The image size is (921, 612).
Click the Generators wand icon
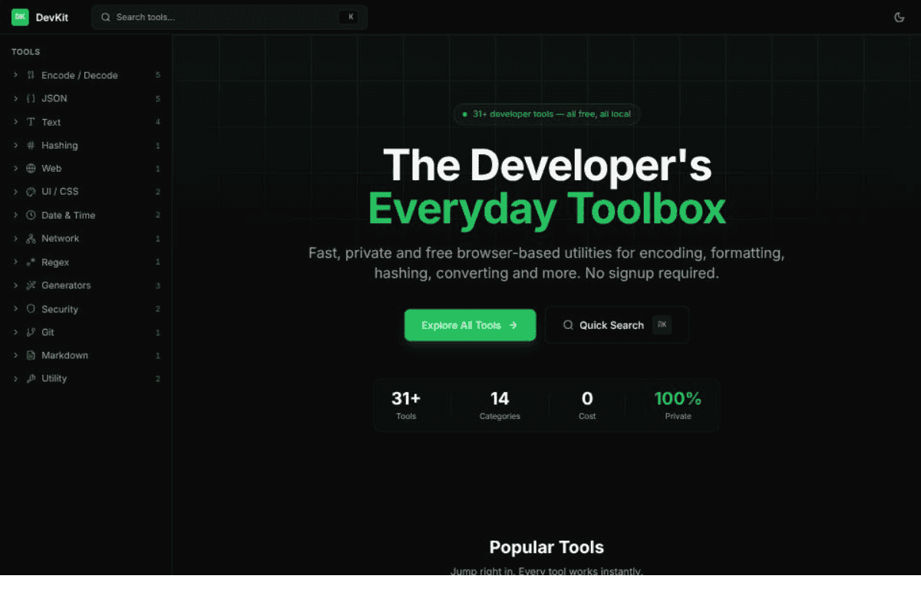[31, 285]
